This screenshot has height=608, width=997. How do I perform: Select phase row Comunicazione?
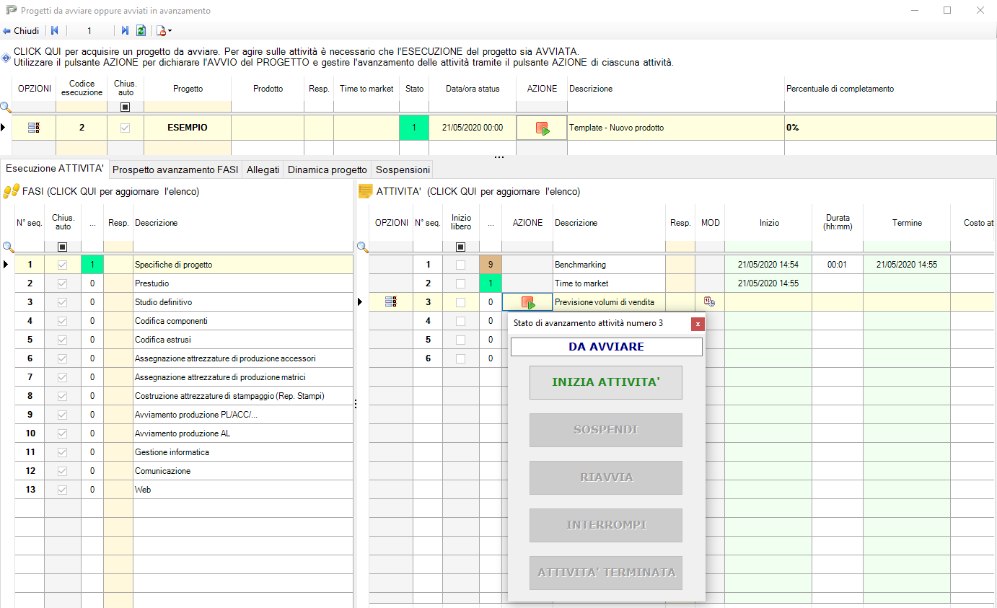(x=184, y=471)
